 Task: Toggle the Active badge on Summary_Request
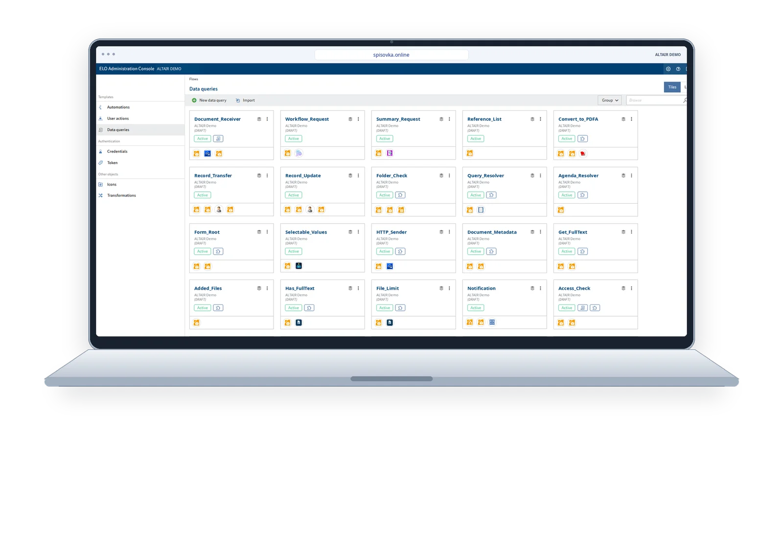(385, 139)
